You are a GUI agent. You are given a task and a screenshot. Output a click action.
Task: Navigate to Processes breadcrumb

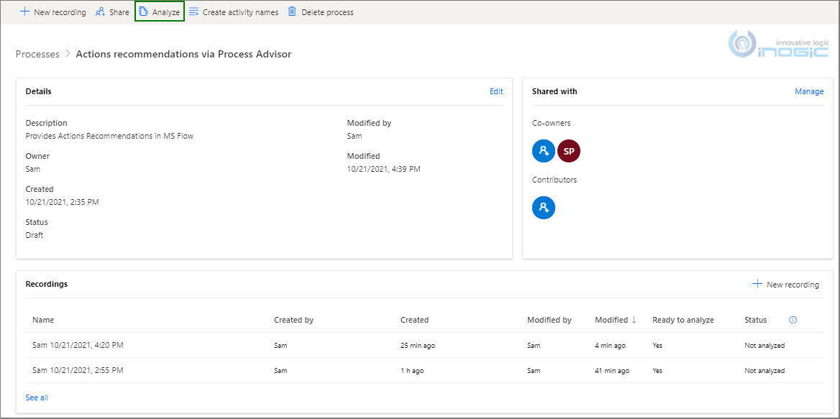click(x=37, y=54)
